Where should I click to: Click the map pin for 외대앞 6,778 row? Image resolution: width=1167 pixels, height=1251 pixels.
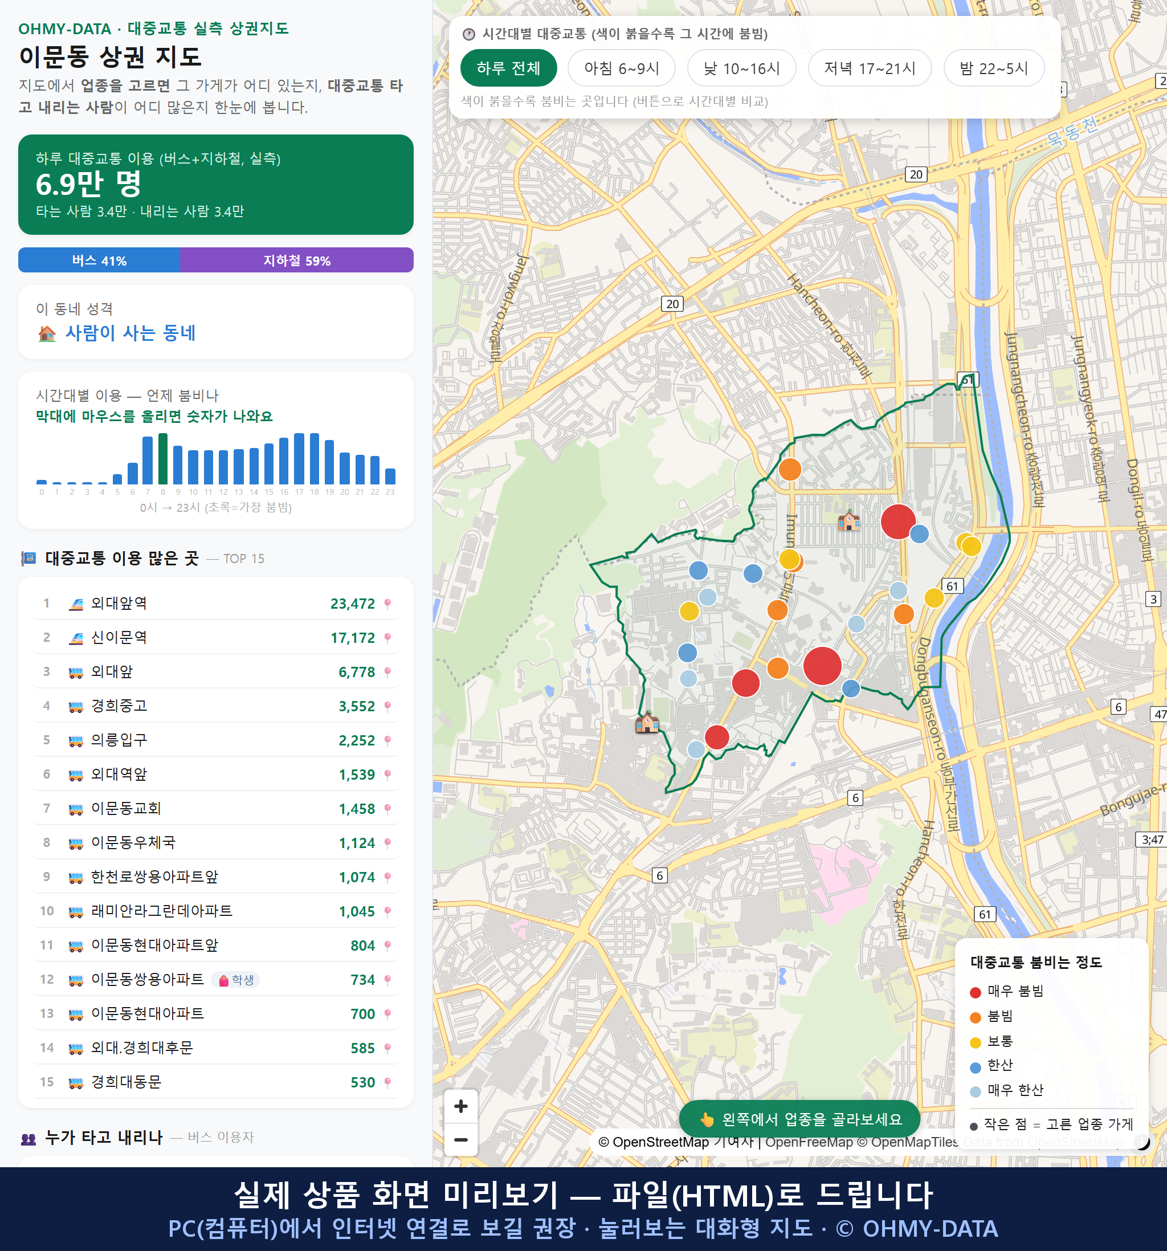point(387,672)
